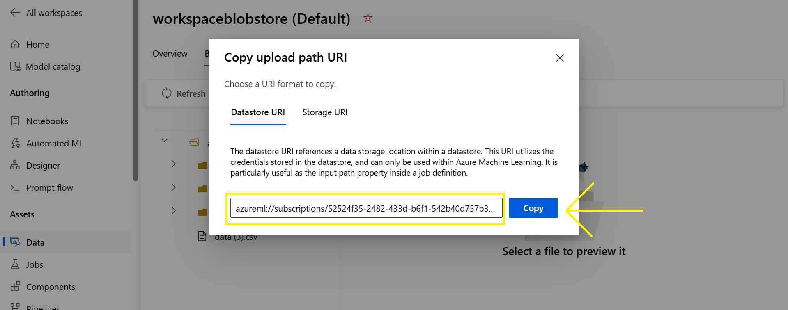Switch to the Storage URI tab
The height and width of the screenshot is (310, 788).
tap(325, 112)
